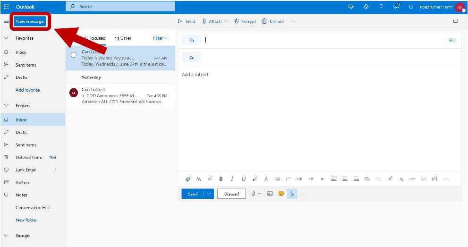This screenshot has width=468, height=247.
Task: Open the app launcher grid icon
Action: 6,7
